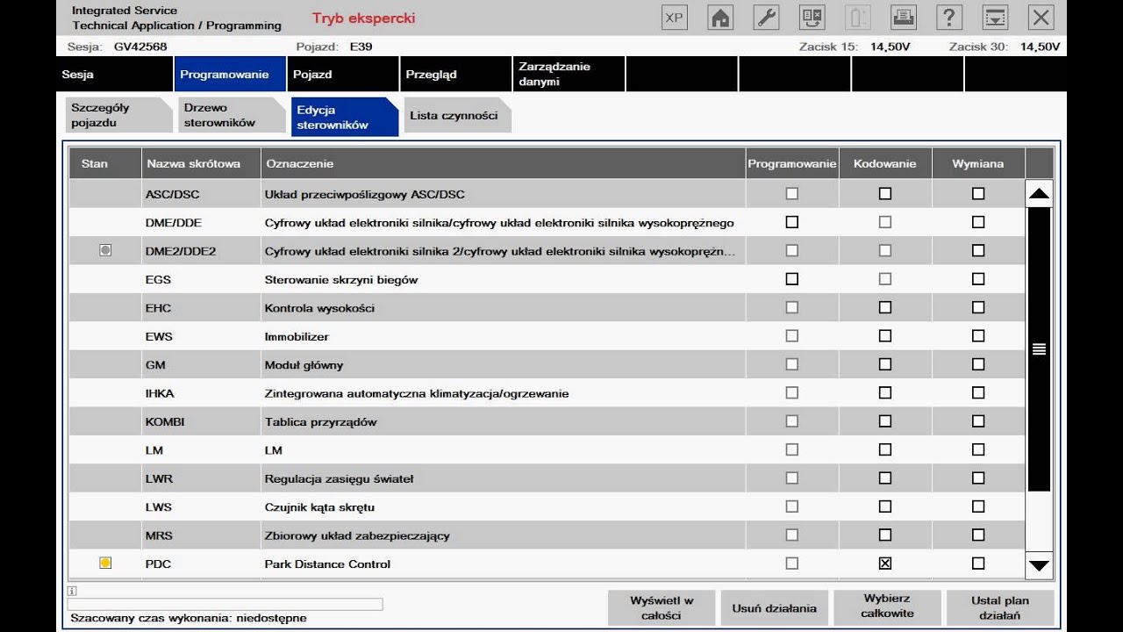Switch to Drzewo sterowników tab

pyautogui.click(x=232, y=116)
